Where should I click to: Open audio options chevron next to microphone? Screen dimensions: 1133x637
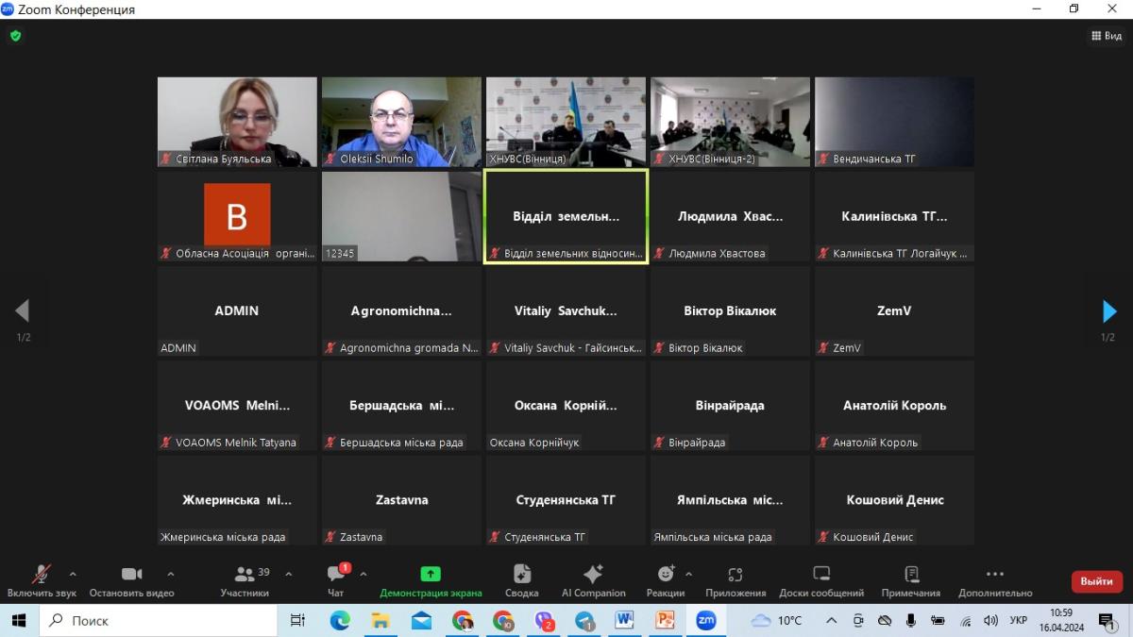pos(73,574)
